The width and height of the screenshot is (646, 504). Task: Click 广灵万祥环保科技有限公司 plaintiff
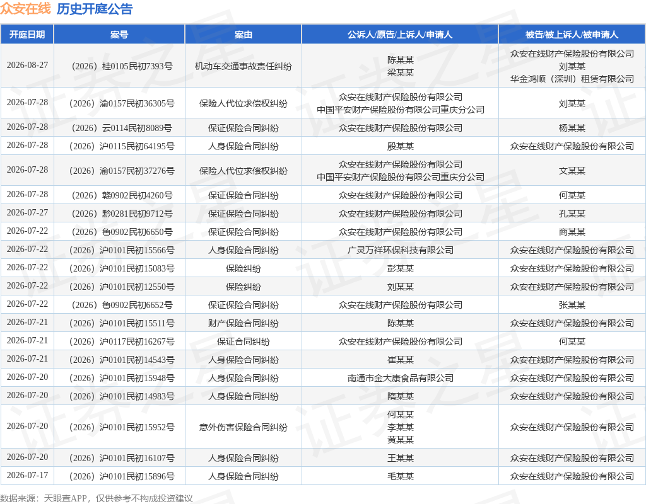pyautogui.click(x=401, y=250)
